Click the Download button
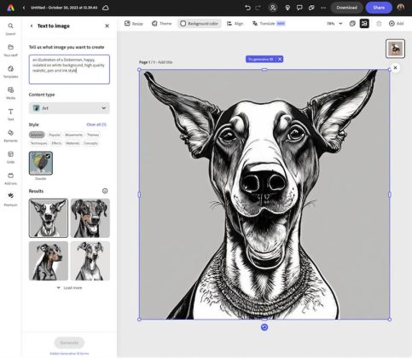Screen dimensions: 412x358 [x=346, y=8]
